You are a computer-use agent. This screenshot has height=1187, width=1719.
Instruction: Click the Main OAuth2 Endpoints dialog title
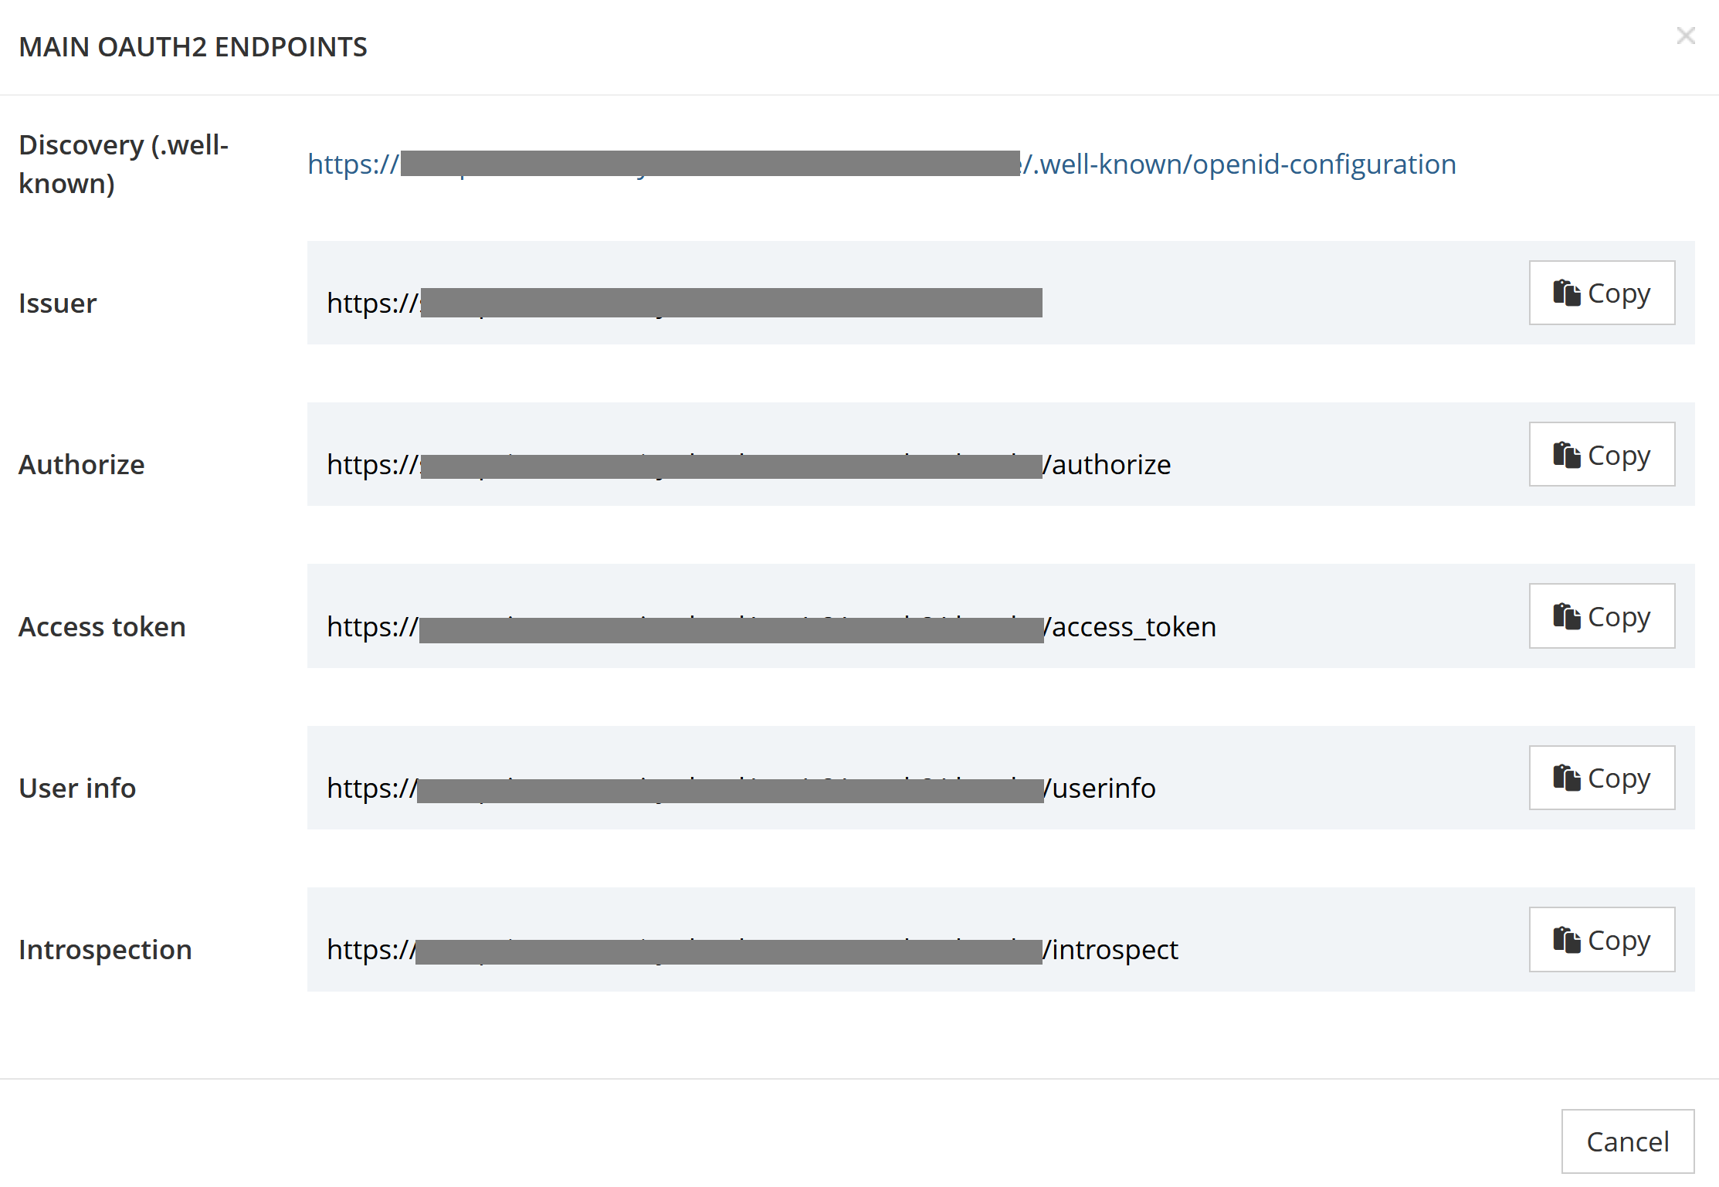(193, 47)
